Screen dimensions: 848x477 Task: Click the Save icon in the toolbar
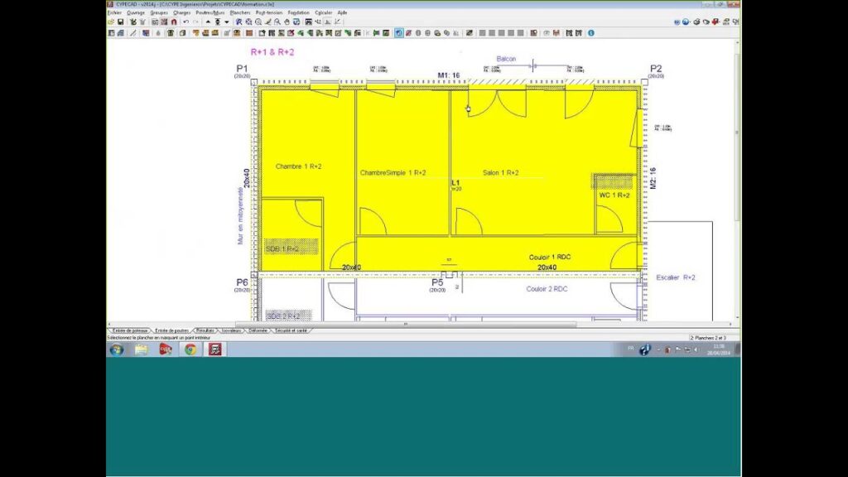121,22
